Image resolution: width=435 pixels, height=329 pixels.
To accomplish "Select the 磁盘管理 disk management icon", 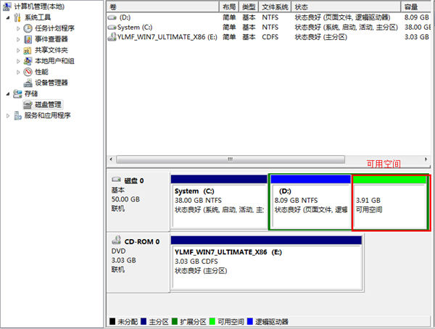I will [x=28, y=104].
